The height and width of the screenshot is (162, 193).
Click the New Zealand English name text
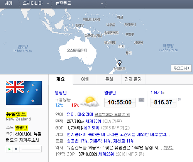click(x=18, y=119)
